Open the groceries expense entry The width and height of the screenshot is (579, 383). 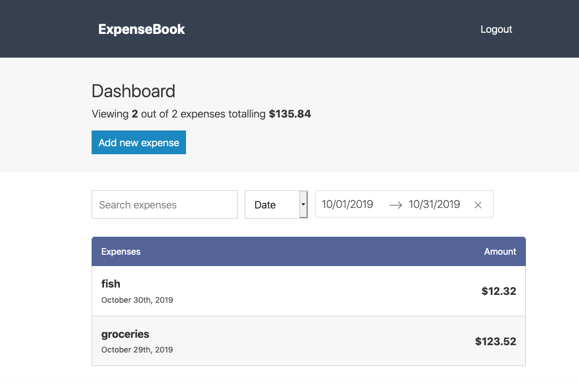tap(125, 334)
